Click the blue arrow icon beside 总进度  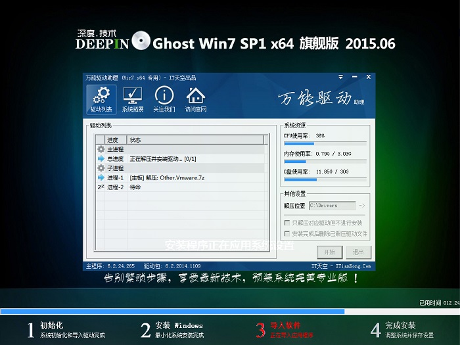[x=101, y=159]
